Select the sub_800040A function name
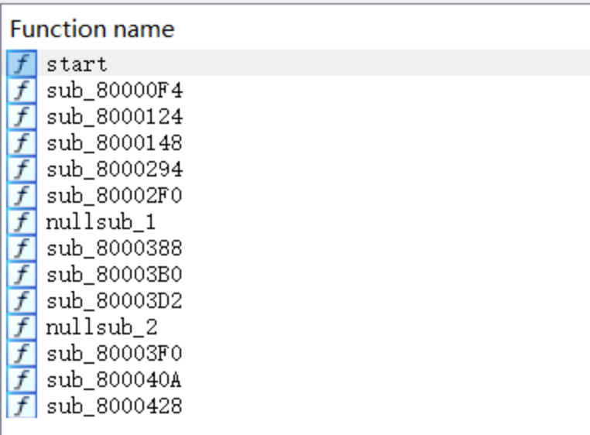The width and height of the screenshot is (590, 435). [115, 380]
